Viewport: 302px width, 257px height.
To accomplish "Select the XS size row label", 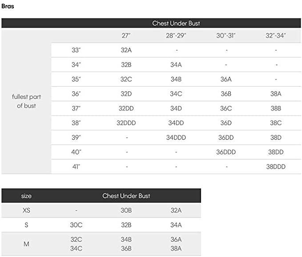I will pos(26,210).
